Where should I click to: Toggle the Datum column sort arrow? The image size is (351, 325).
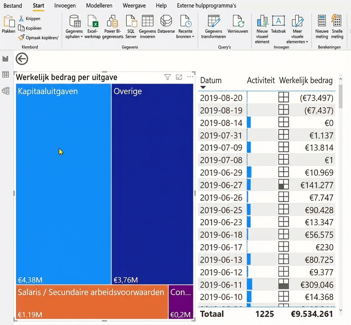[203, 87]
